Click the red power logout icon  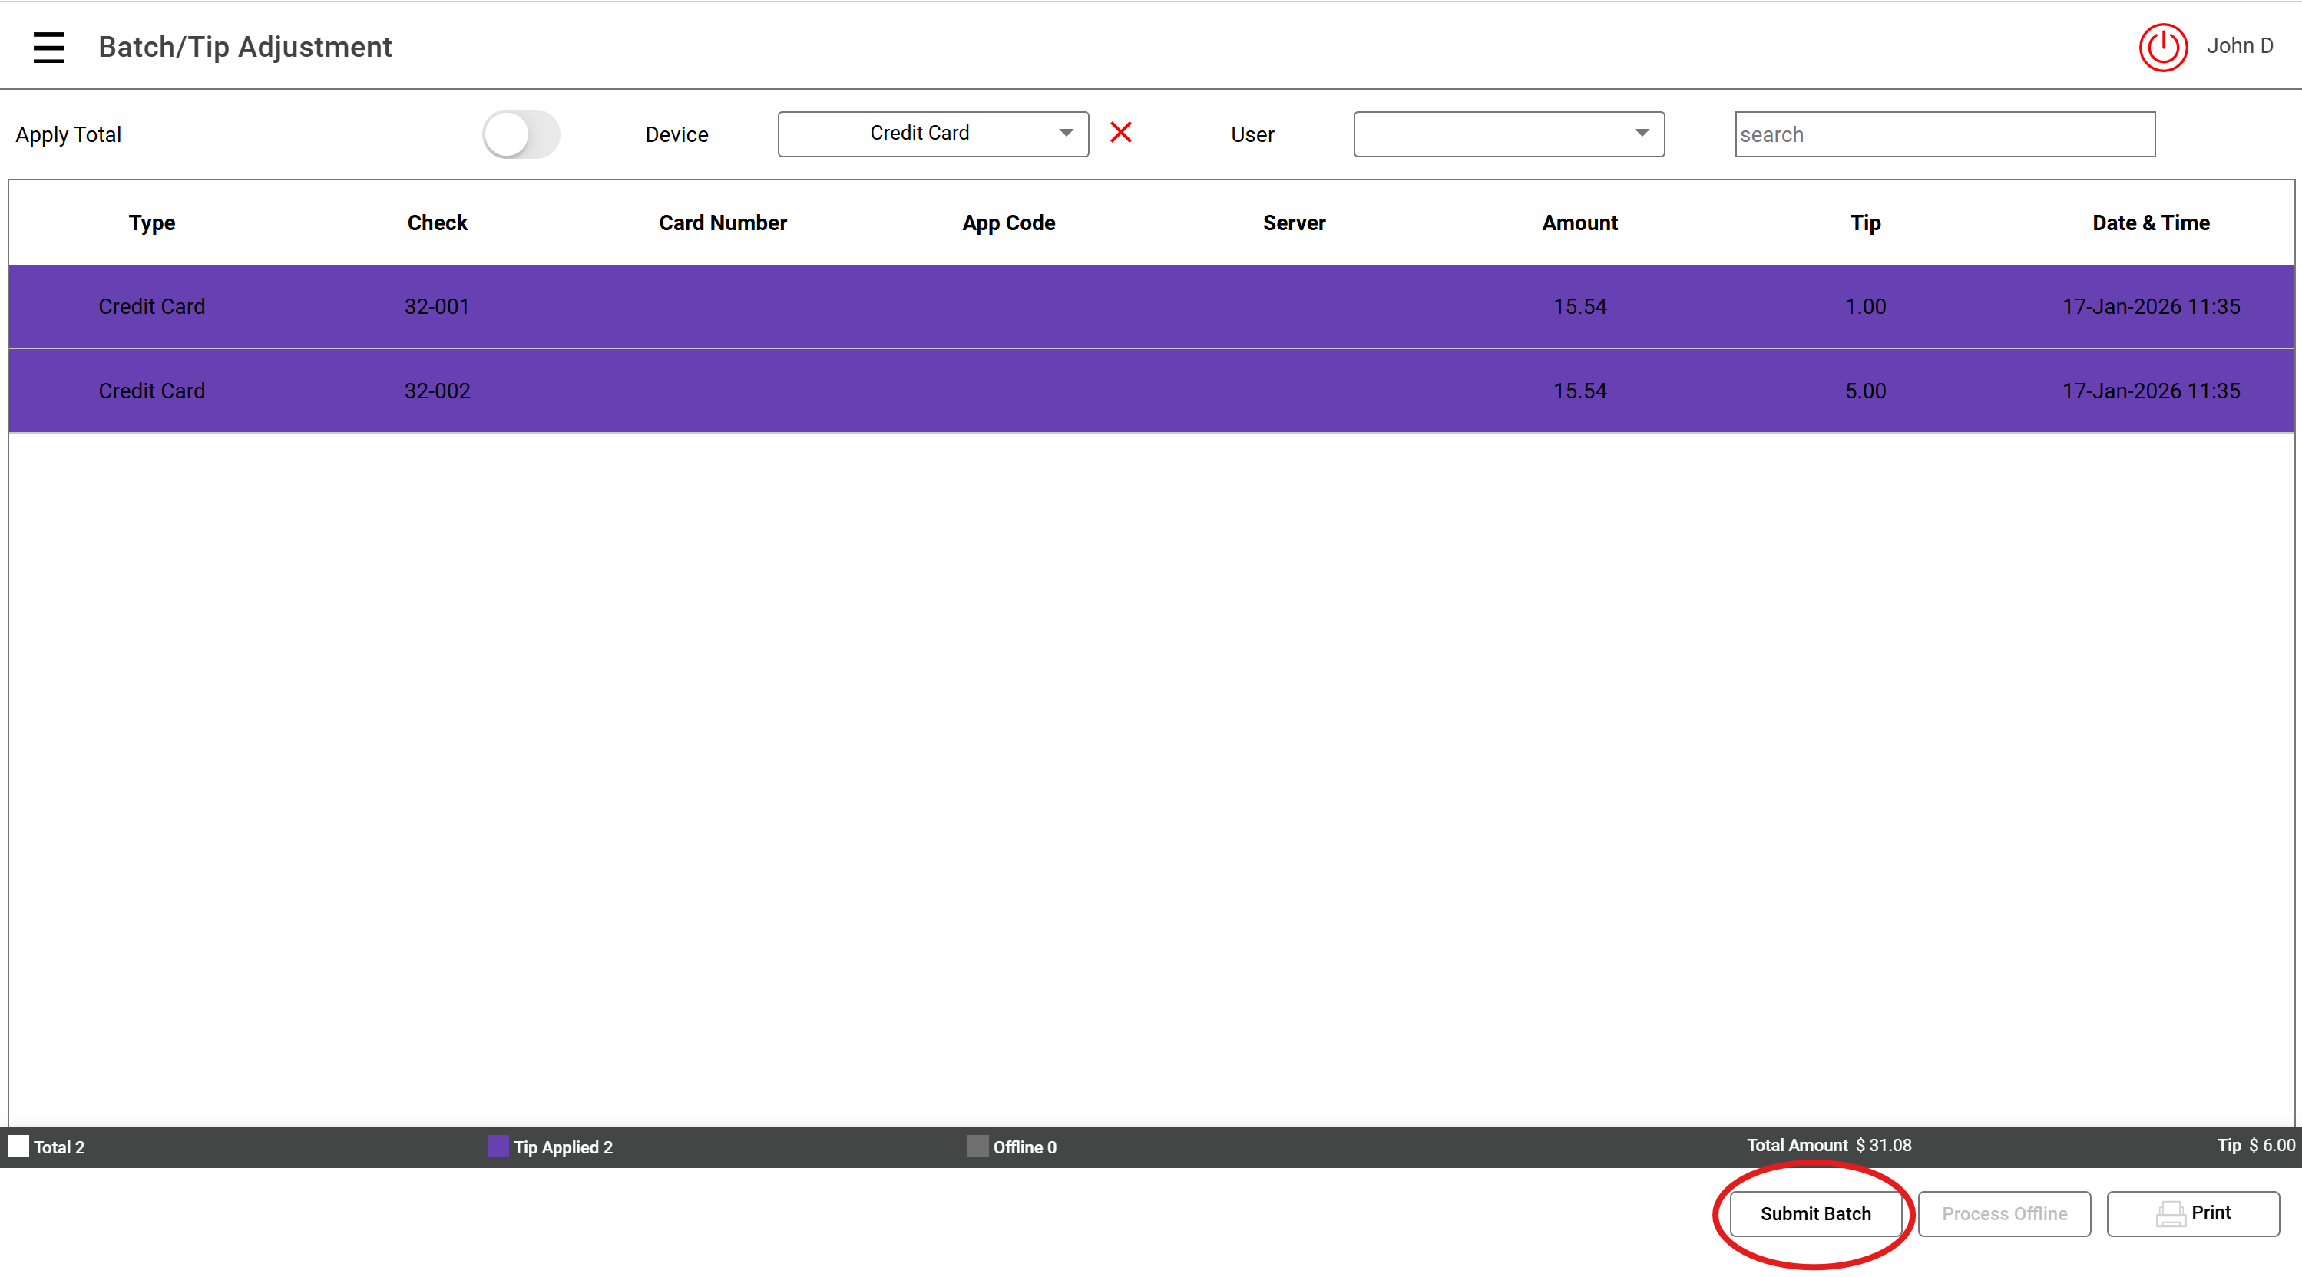(x=2162, y=48)
